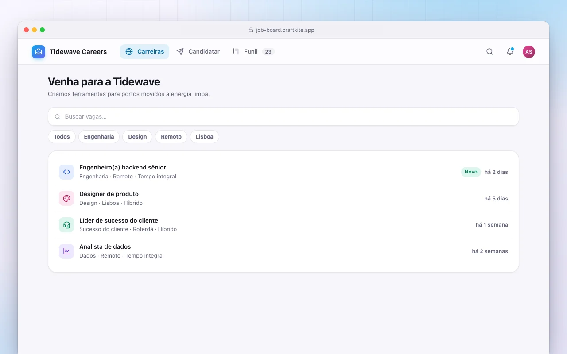Click the Tidewave Careers title text

78,52
